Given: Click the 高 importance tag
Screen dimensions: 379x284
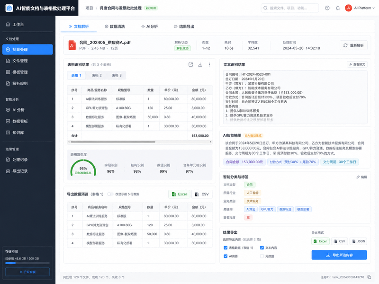Looking at the screenshot, I should (x=248, y=218).
